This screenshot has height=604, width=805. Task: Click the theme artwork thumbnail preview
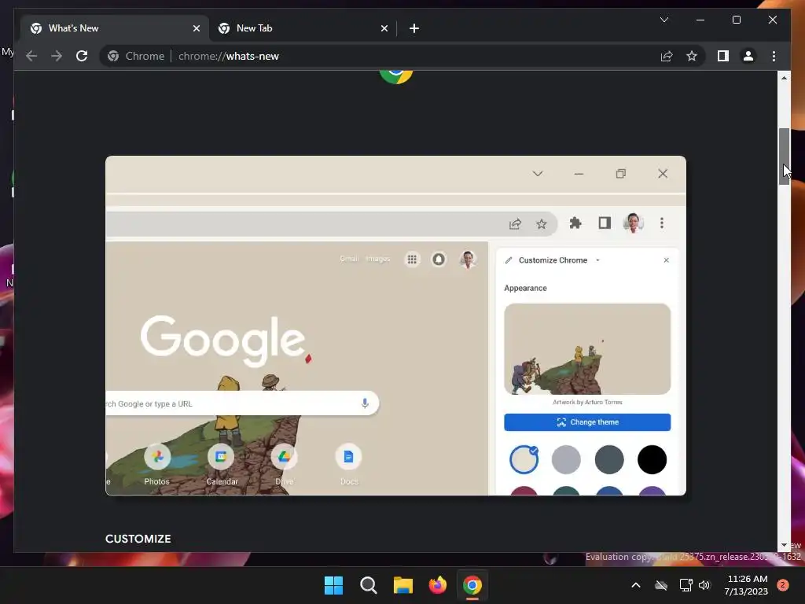click(x=587, y=348)
